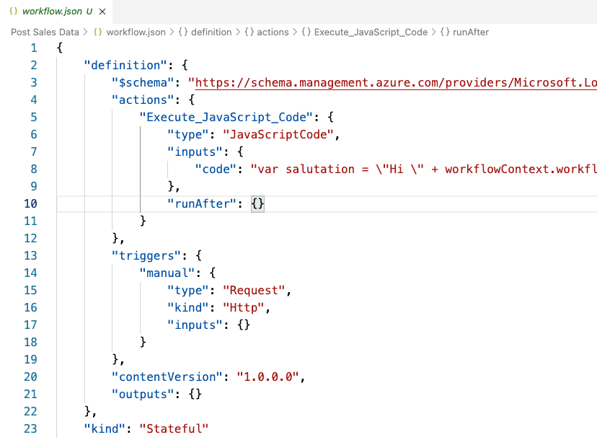Click the braces icon before definition breadcrumb

183,32
